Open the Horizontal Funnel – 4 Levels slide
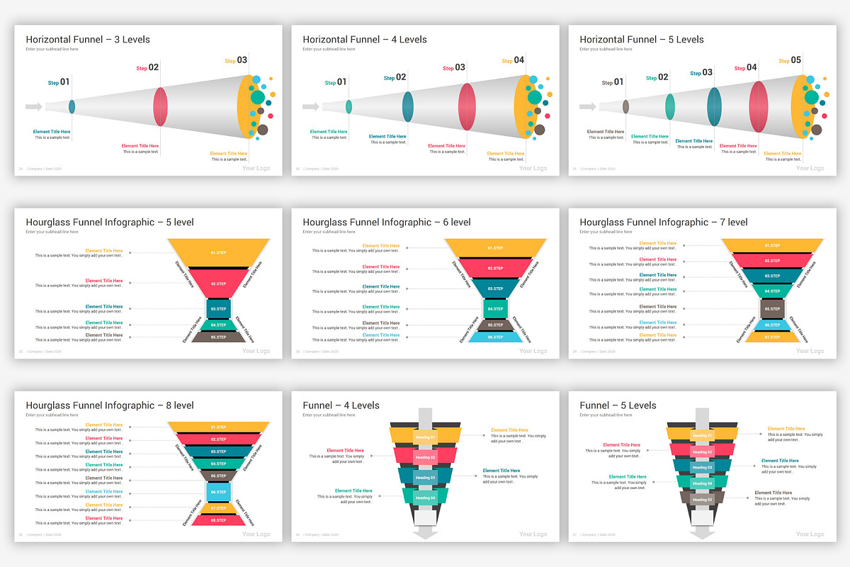The image size is (850, 567). coord(425,101)
